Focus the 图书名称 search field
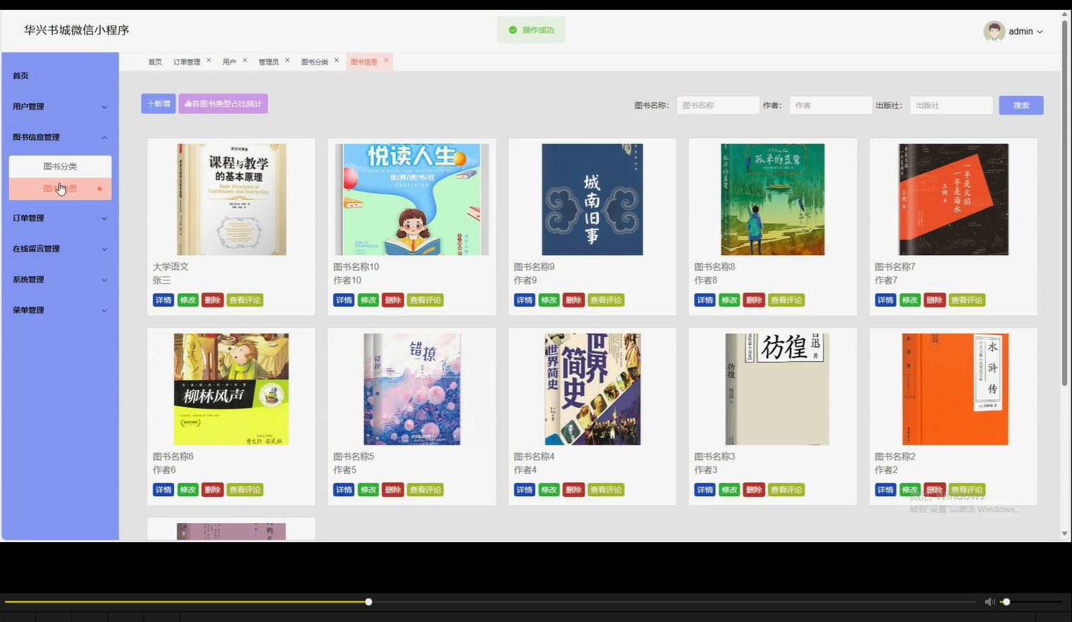 tap(718, 105)
